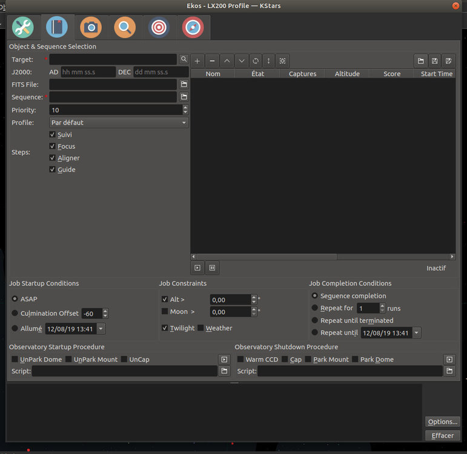The height and width of the screenshot is (454, 467).
Task: Open the Focus magnifier tab
Action: pos(125,27)
